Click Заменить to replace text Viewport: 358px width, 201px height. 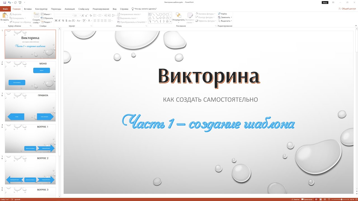click(225, 17)
